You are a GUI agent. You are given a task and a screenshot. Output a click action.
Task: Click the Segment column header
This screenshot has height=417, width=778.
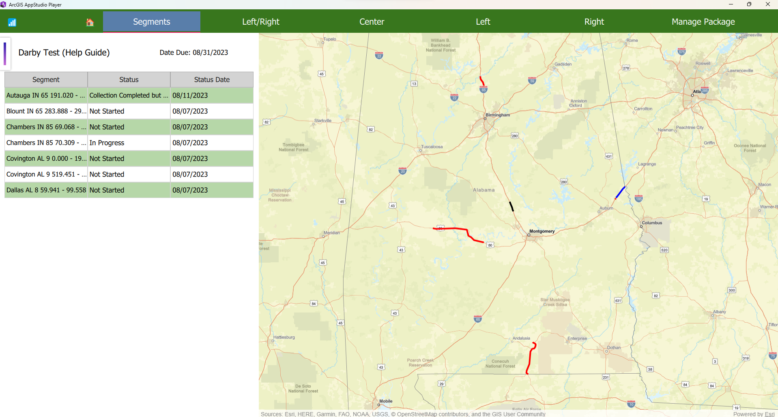point(46,80)
